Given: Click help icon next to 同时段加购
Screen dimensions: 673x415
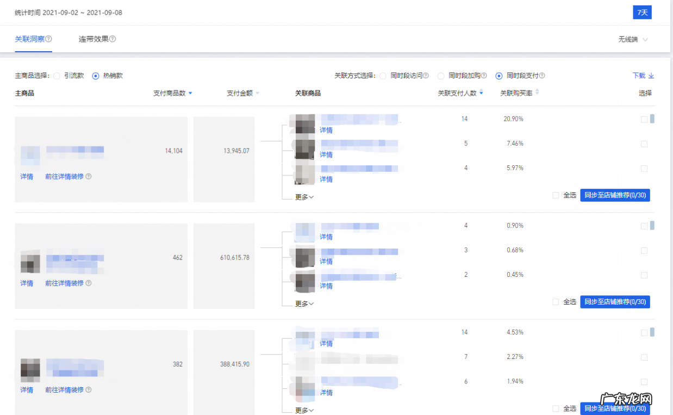Looking at the screenshot, I should tap(484, 76).
